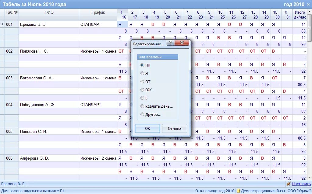Image resolution: width=312 pixels, height=194 pixels.
Task: Click the График column header
Action: pyautogui.click(x=98, y=13)
